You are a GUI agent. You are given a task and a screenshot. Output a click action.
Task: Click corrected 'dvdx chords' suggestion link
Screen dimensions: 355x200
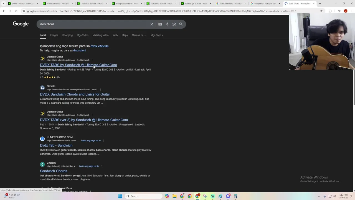(99, 46)
